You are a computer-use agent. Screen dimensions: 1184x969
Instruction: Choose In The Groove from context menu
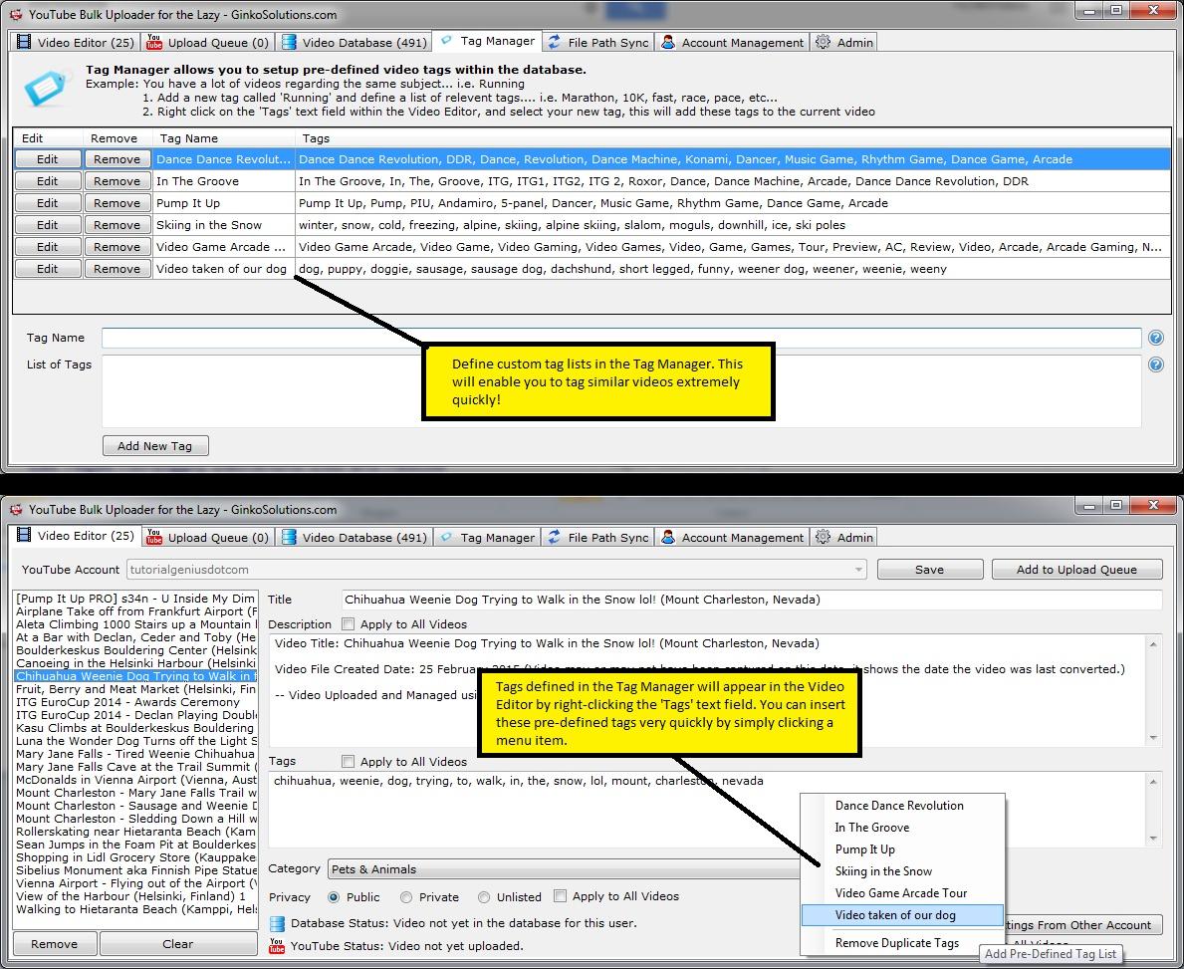902,828
